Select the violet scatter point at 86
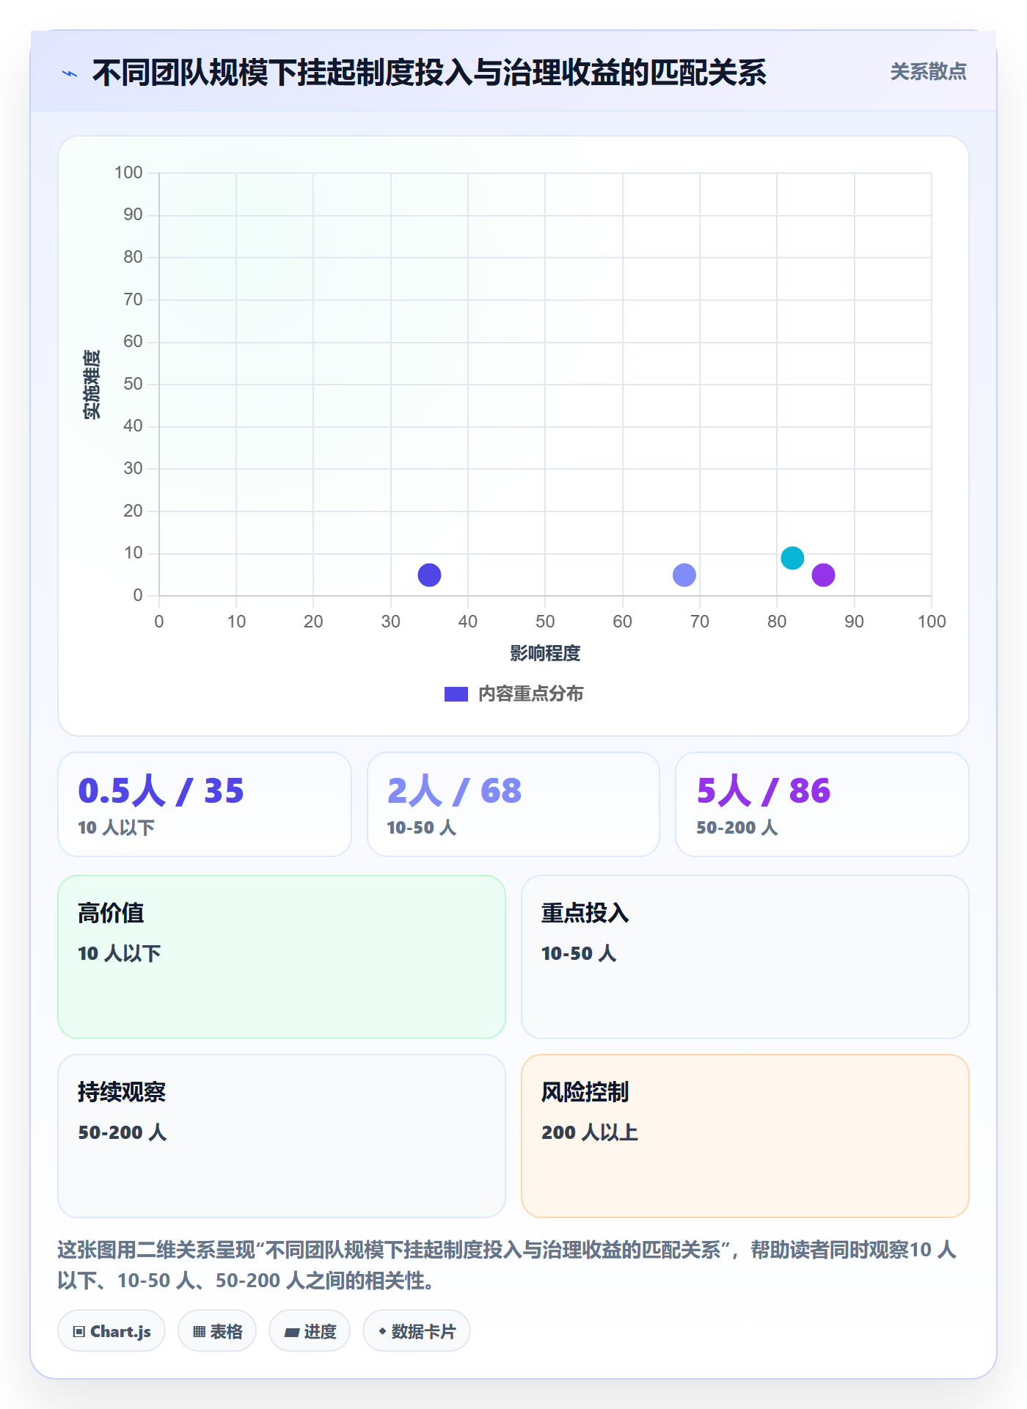This screenshot has height=1409, width=1027. tap(823, 575)
